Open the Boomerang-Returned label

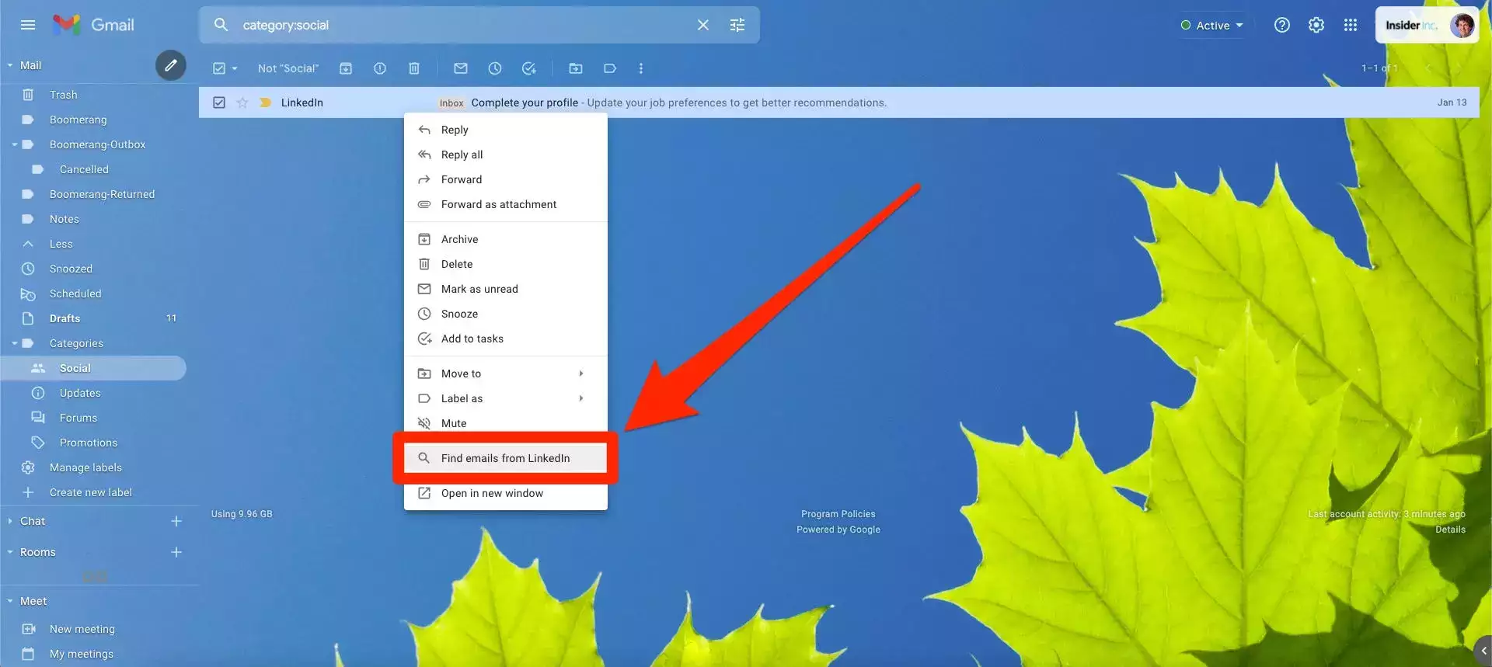click(102, 194)
